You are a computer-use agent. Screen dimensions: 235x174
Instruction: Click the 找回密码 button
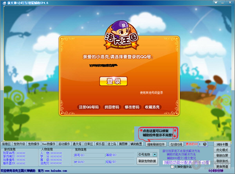pyautogui.click(x=112, y=107)
